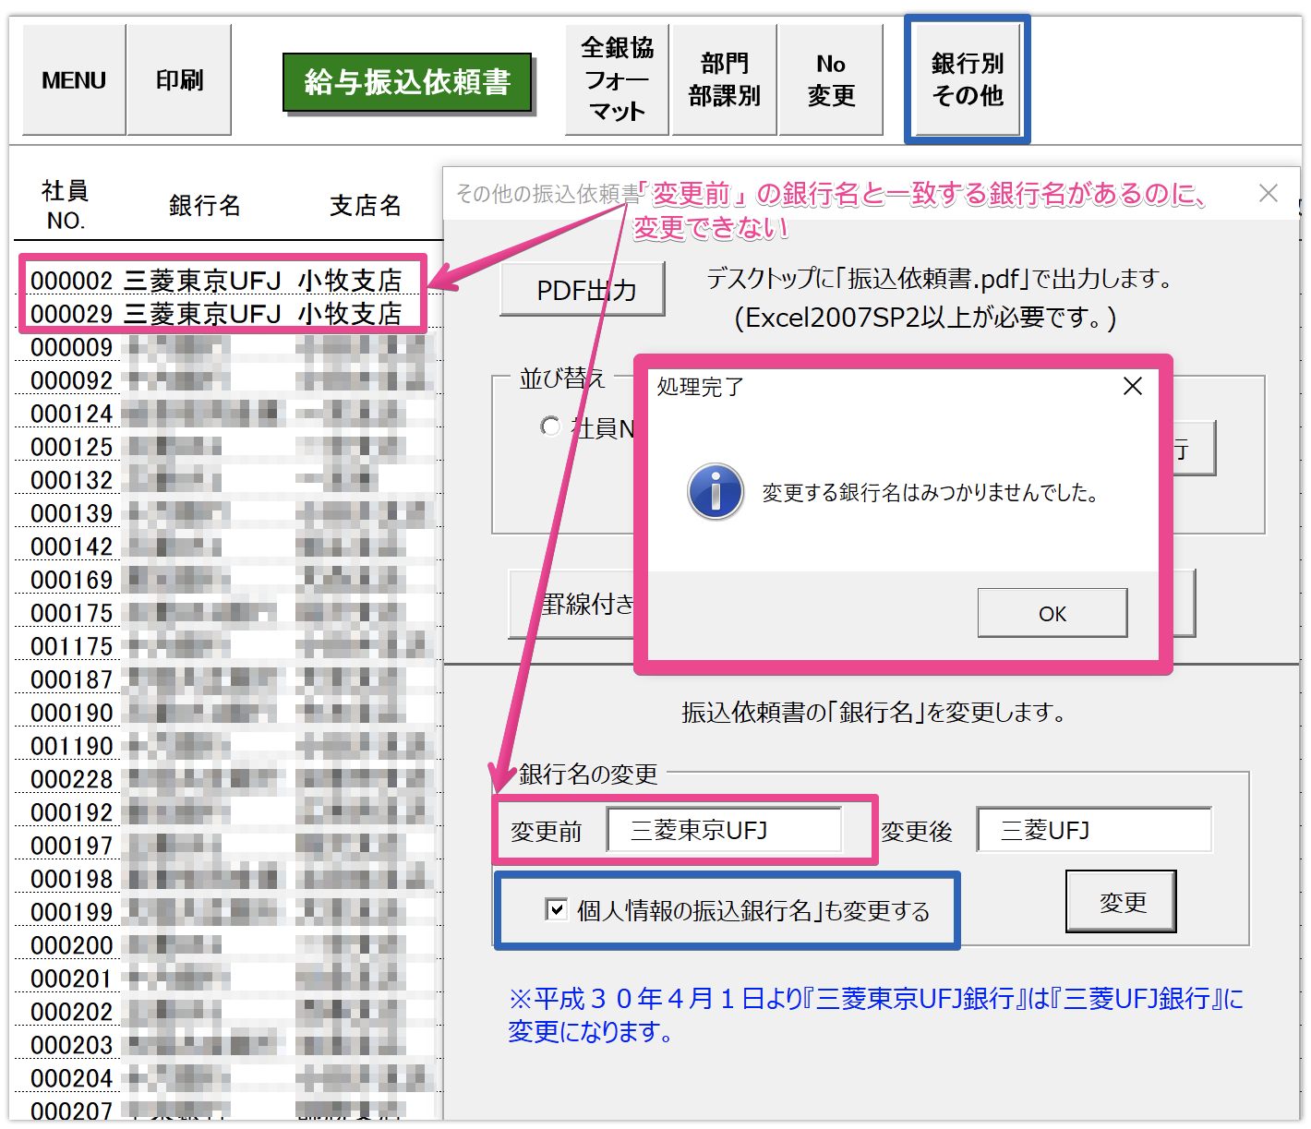
Task: Open 部門部課別 button
Action: (724, 80)
